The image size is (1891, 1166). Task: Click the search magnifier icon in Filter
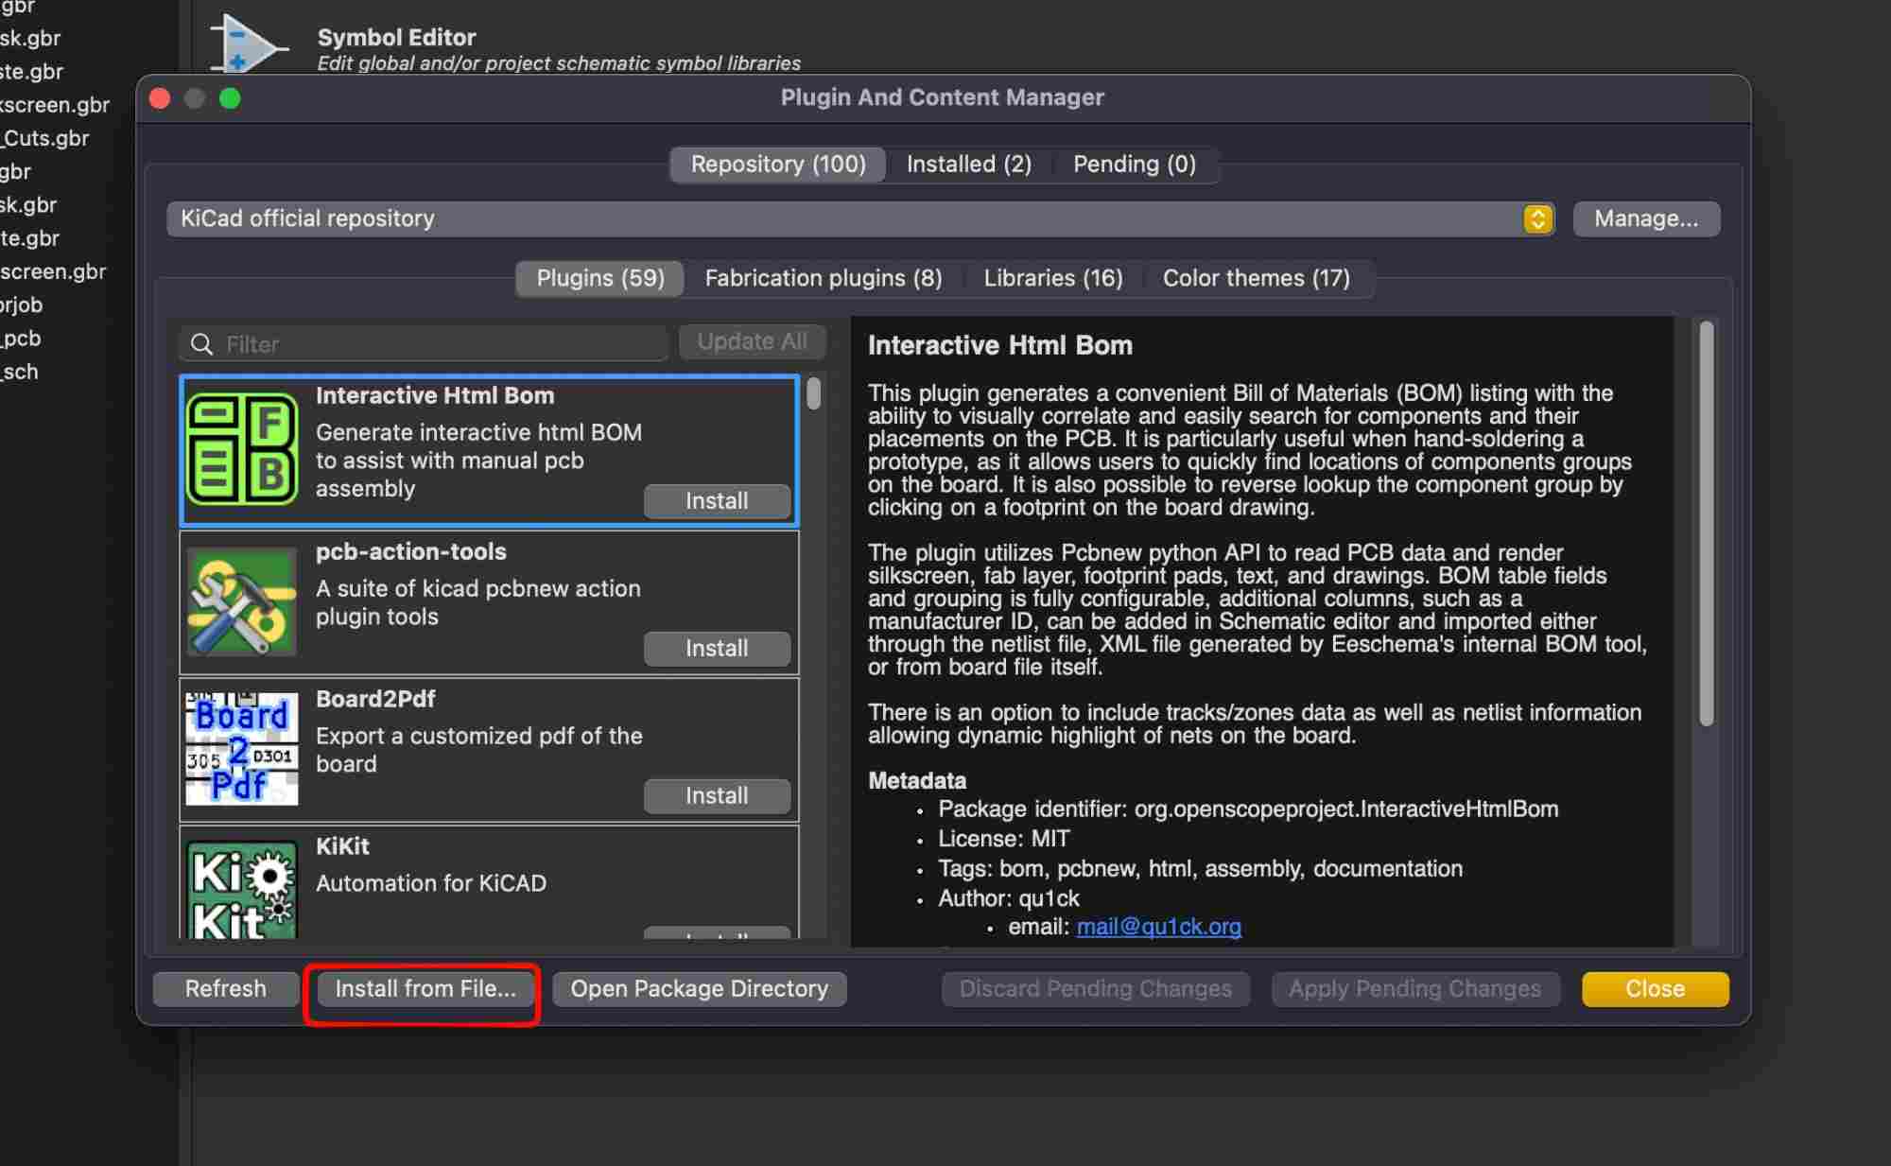coord(201,344)
